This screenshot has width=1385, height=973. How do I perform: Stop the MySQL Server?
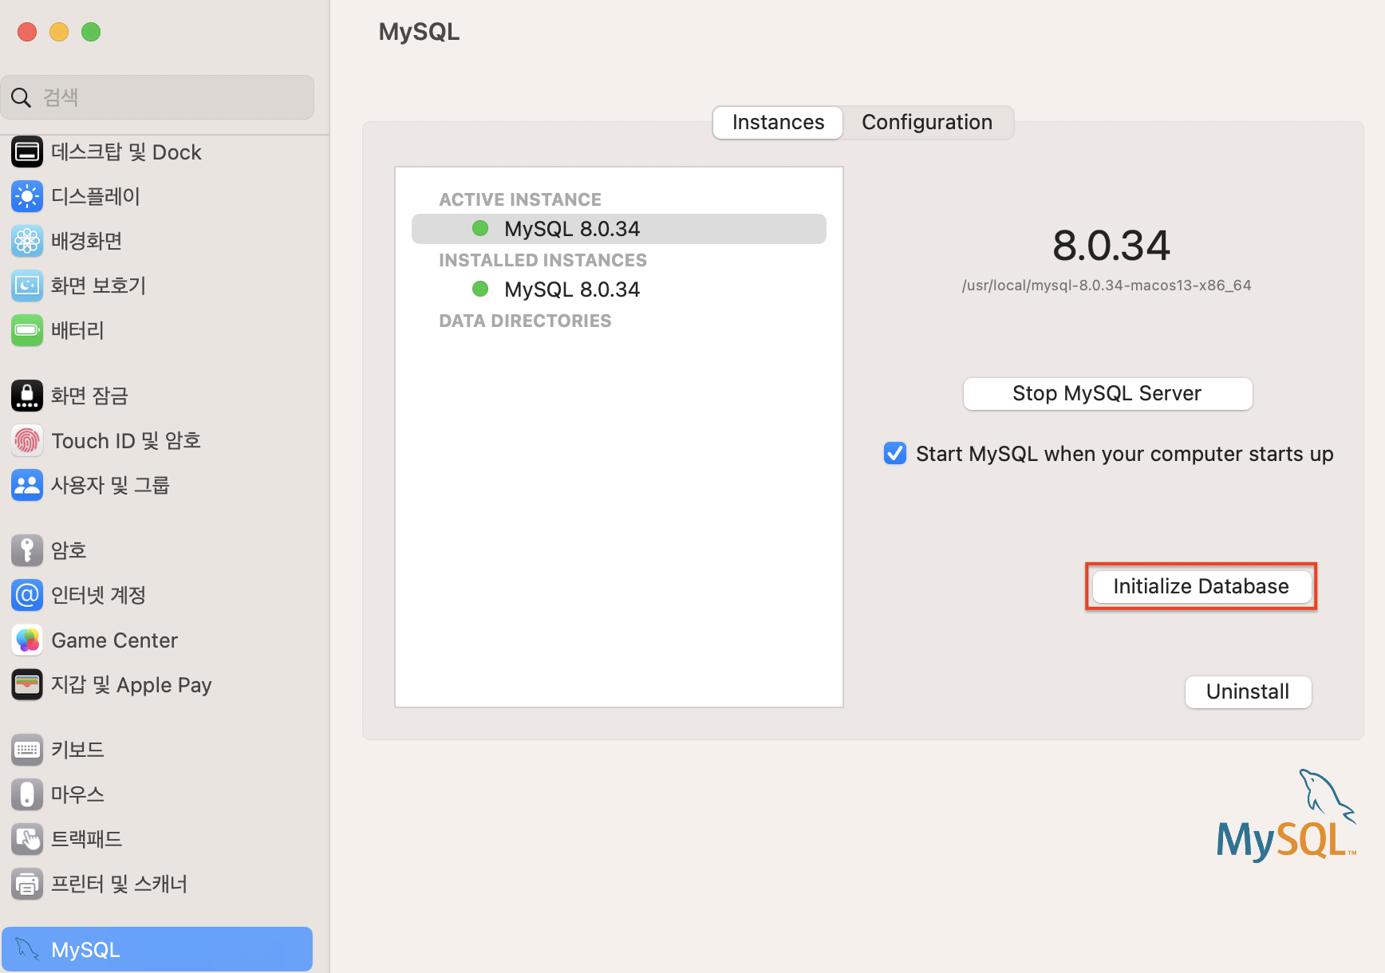[1107, 393]
